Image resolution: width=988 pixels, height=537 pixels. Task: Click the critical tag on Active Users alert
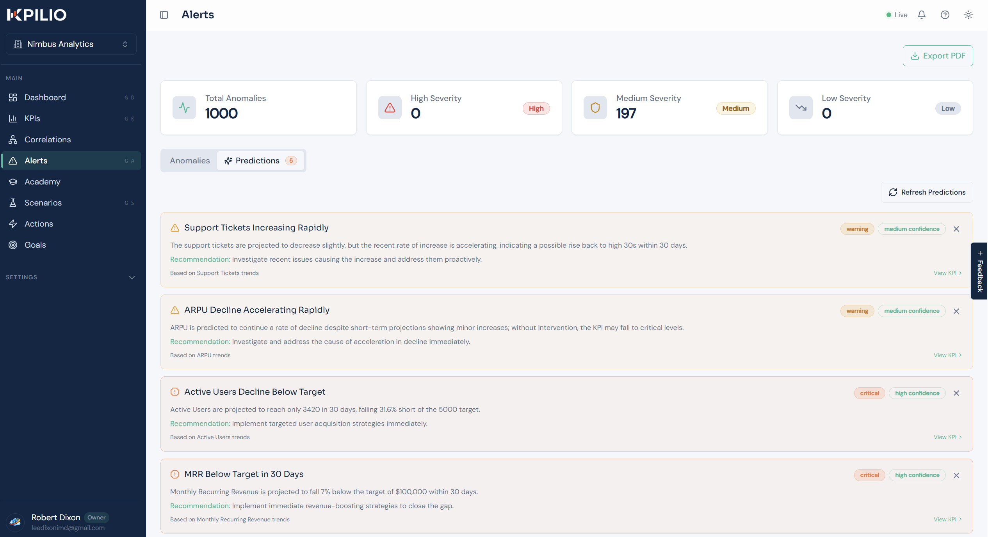coord(870,393)
